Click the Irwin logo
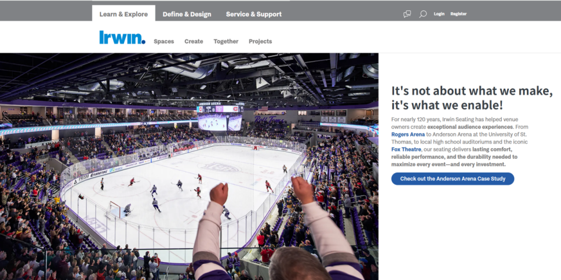Viewport: 561px width, 280px height. (x=122, y=38)
